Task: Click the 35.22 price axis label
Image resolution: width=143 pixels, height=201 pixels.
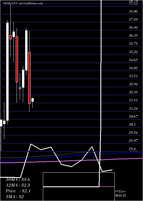Action: click(133, 52)
